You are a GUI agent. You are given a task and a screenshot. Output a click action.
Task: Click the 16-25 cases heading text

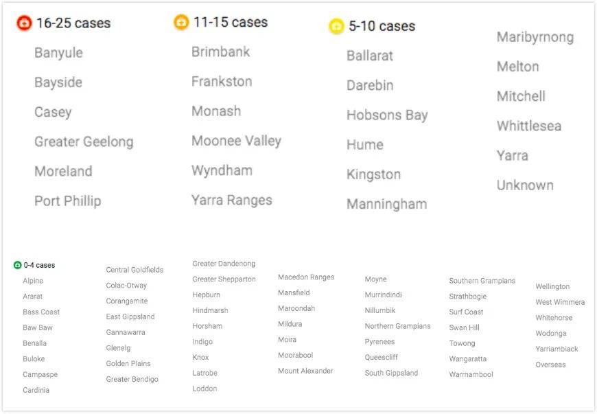73,23
